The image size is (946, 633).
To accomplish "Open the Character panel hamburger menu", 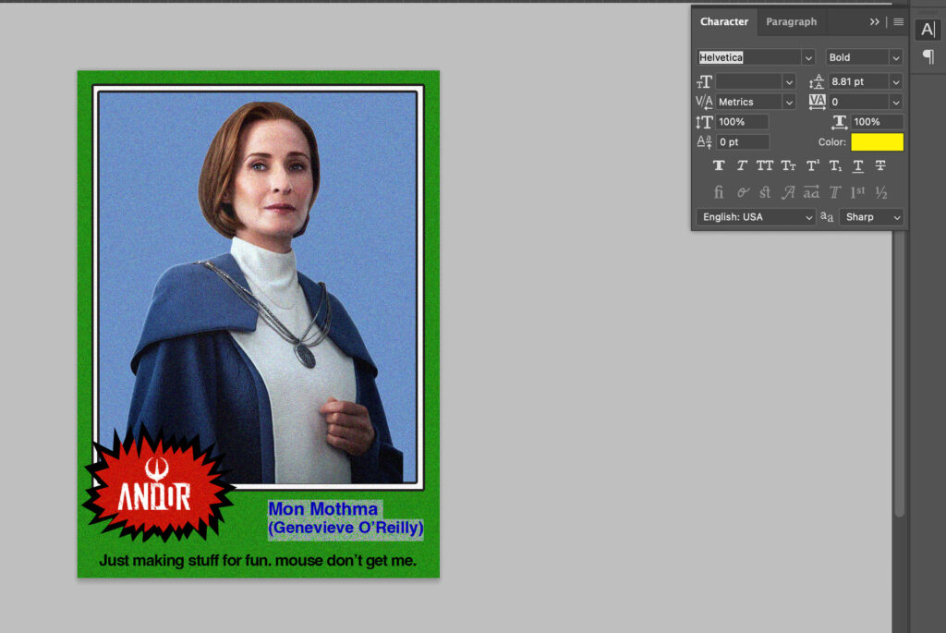I will coord(898,22).
